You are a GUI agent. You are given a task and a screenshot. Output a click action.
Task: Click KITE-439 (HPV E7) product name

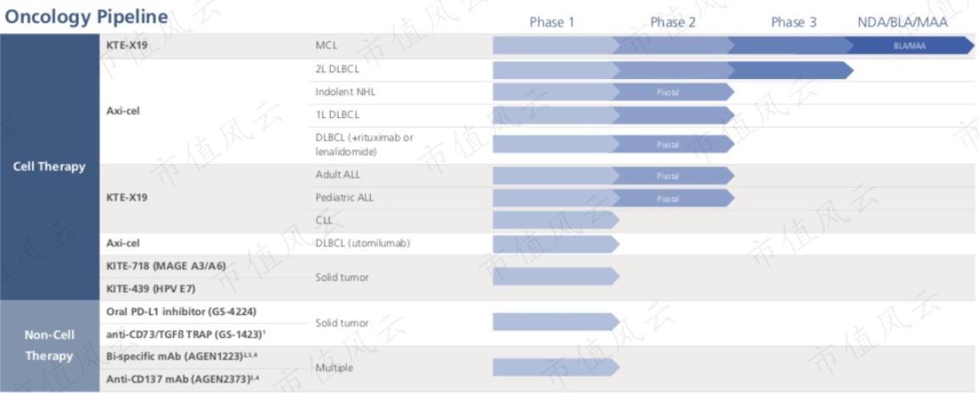pos(154,289)
